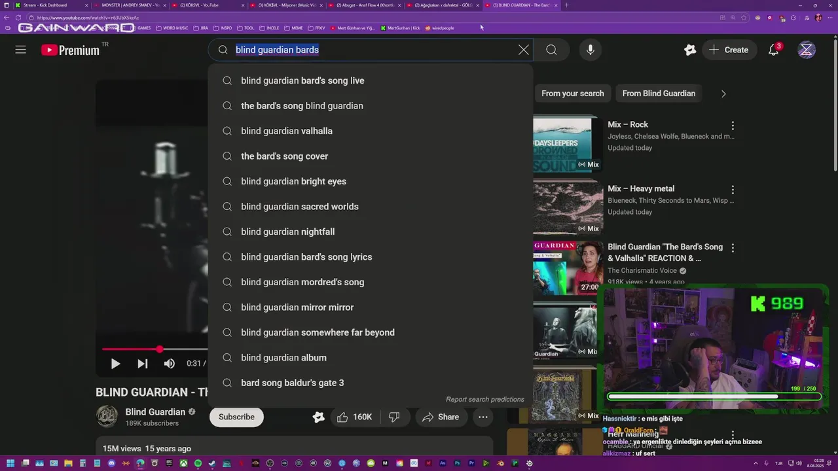Open The Charismatic Voice channel
Viewport: 838px width, 471px height.
(642, 271)
